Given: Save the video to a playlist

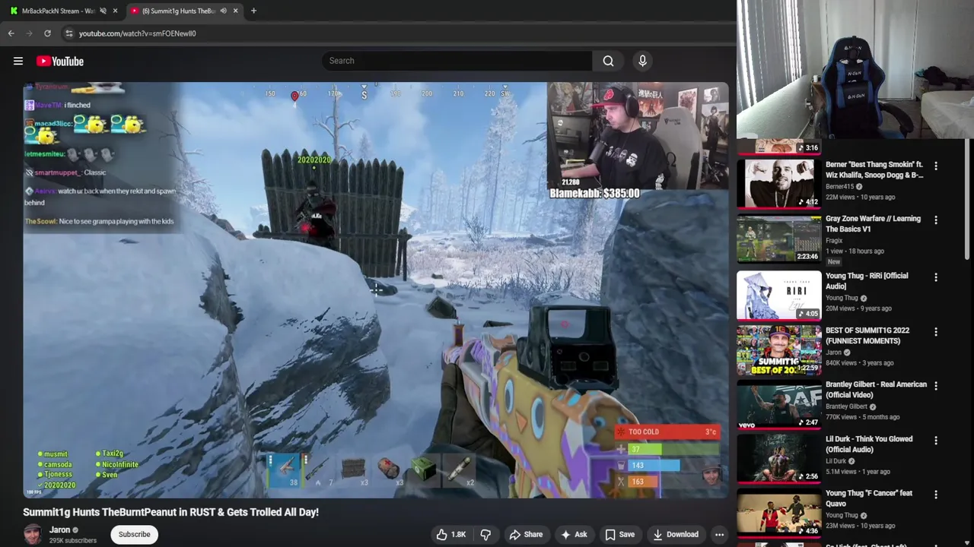Looking at the screenshot, I should coord(619,535).
